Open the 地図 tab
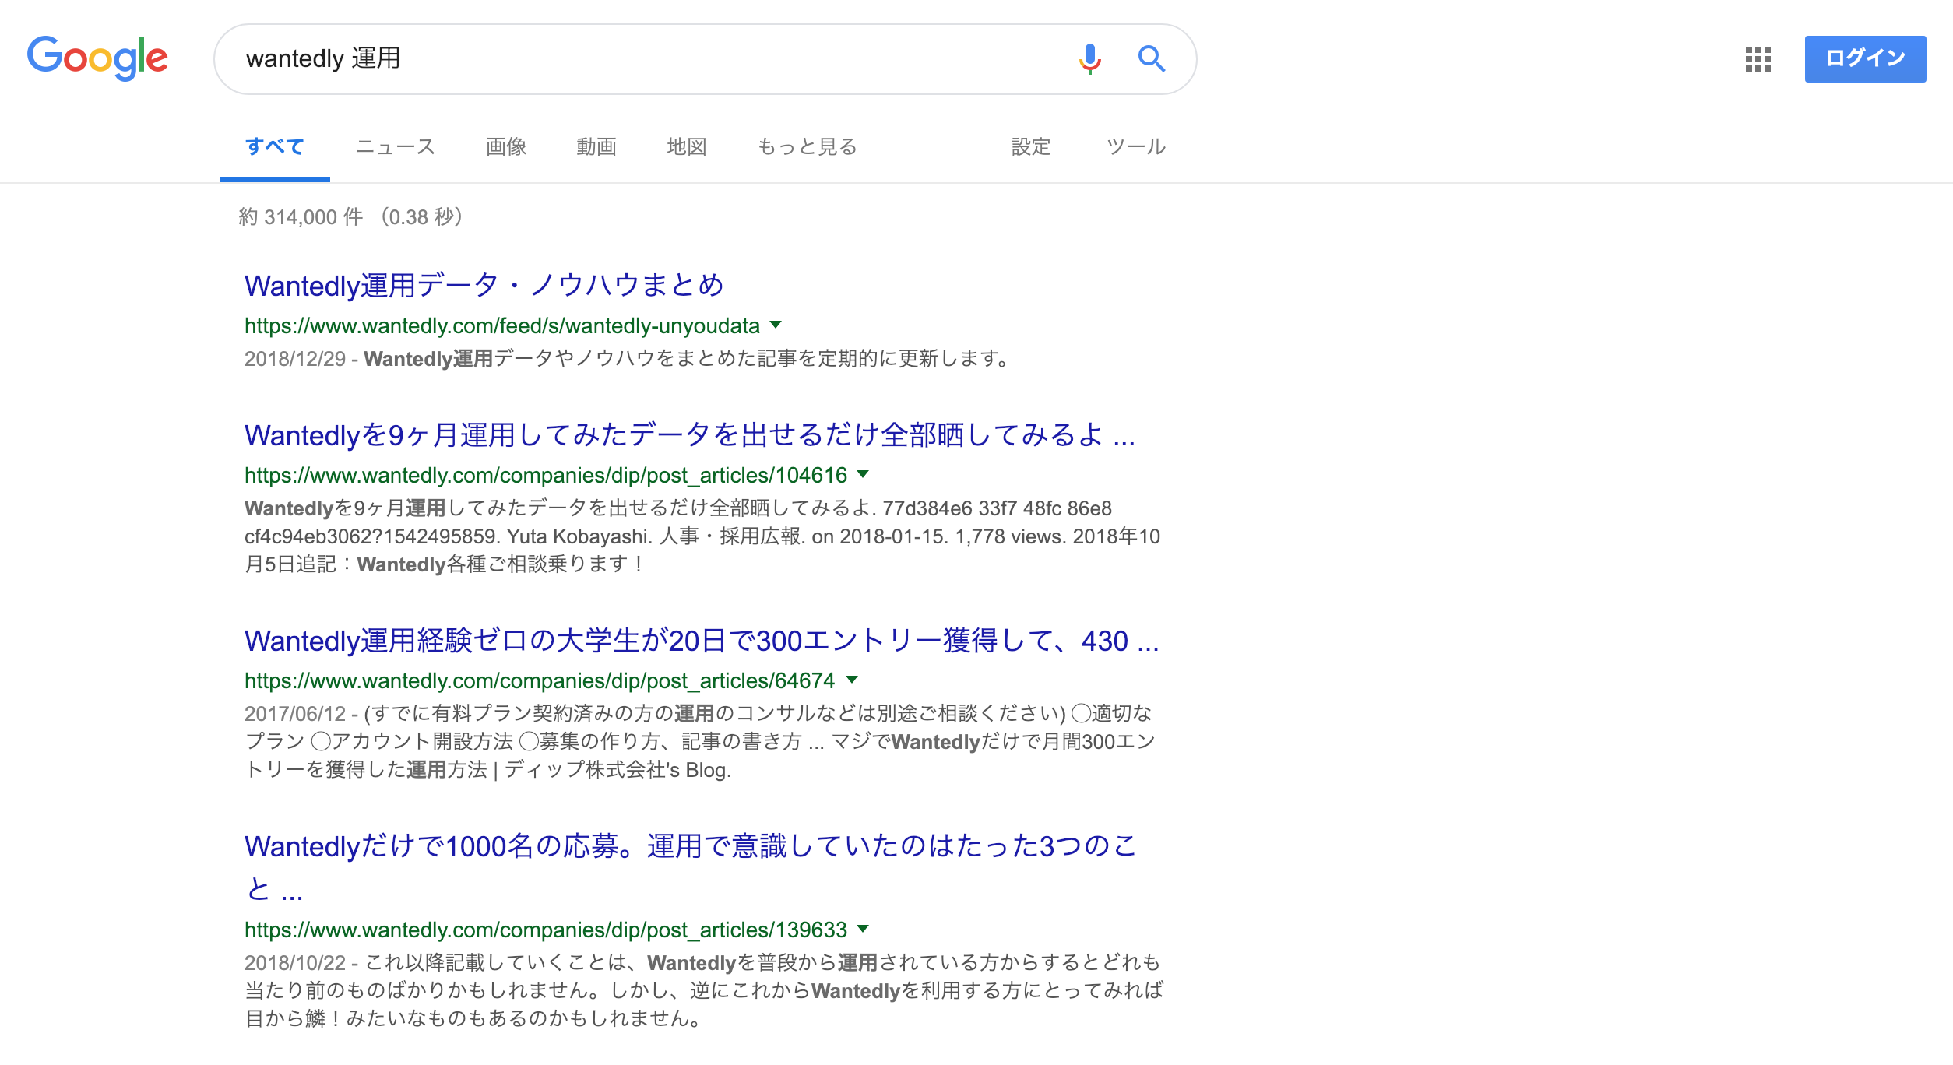 point(687,146)
